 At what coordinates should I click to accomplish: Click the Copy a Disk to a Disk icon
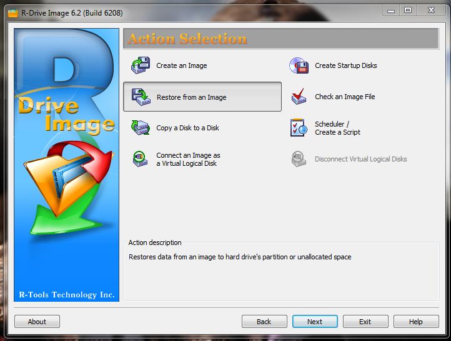click(141, 128)
